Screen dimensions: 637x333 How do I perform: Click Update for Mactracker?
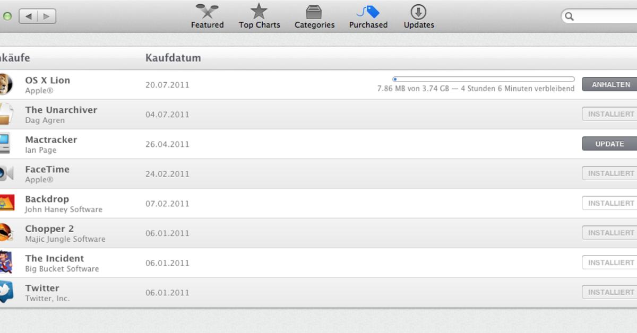click(x=610, y=144)
